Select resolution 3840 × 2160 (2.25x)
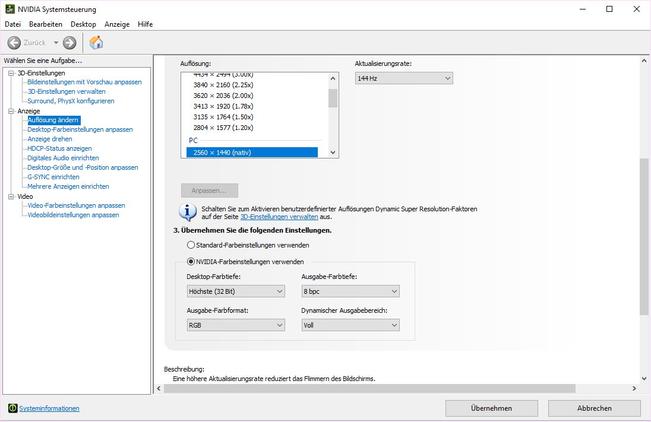The width and height of the screenshot is (651, 422). click(223, 85)
